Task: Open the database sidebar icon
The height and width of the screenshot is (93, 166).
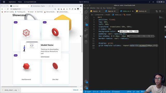Action: (86, 42)
